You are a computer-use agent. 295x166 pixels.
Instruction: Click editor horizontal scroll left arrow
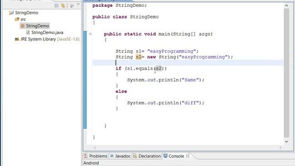(x=95, y=148)
